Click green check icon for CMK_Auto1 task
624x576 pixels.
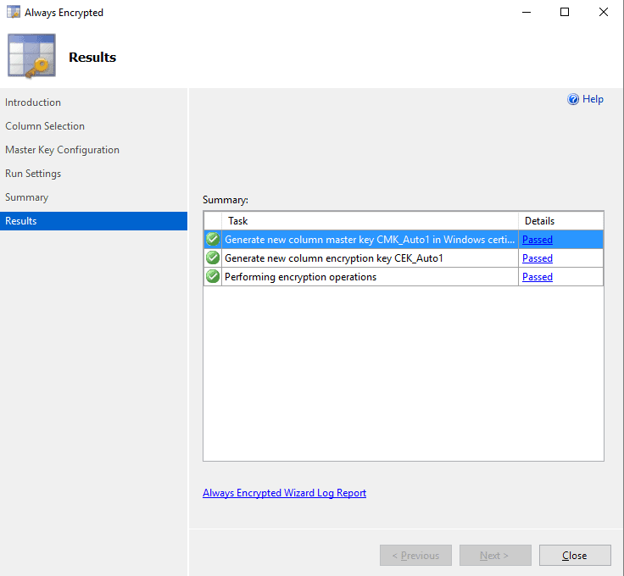coord(213,240)
